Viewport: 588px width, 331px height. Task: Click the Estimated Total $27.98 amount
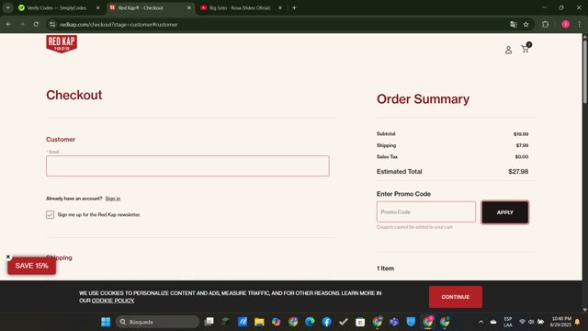(518, 172)
